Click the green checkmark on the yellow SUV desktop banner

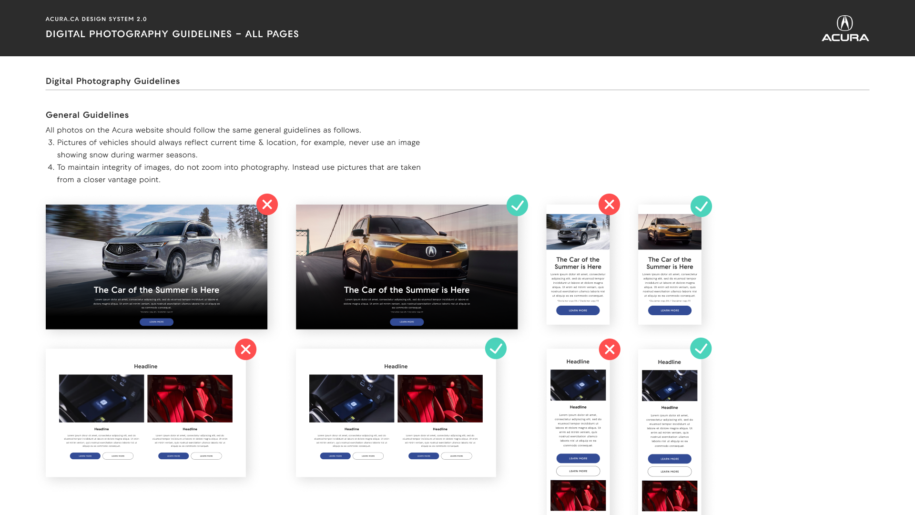(x=517, y=206)
